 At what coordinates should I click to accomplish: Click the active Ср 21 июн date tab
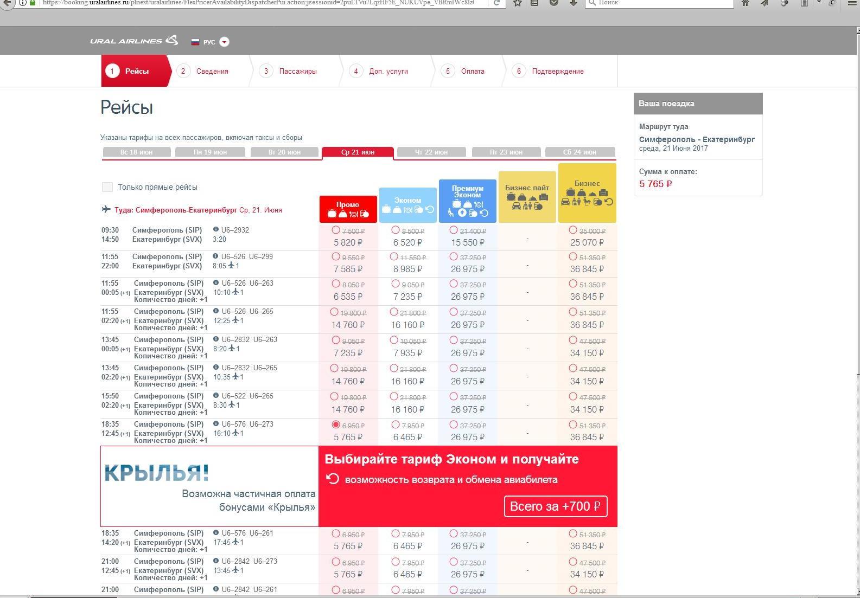[358, 152]
